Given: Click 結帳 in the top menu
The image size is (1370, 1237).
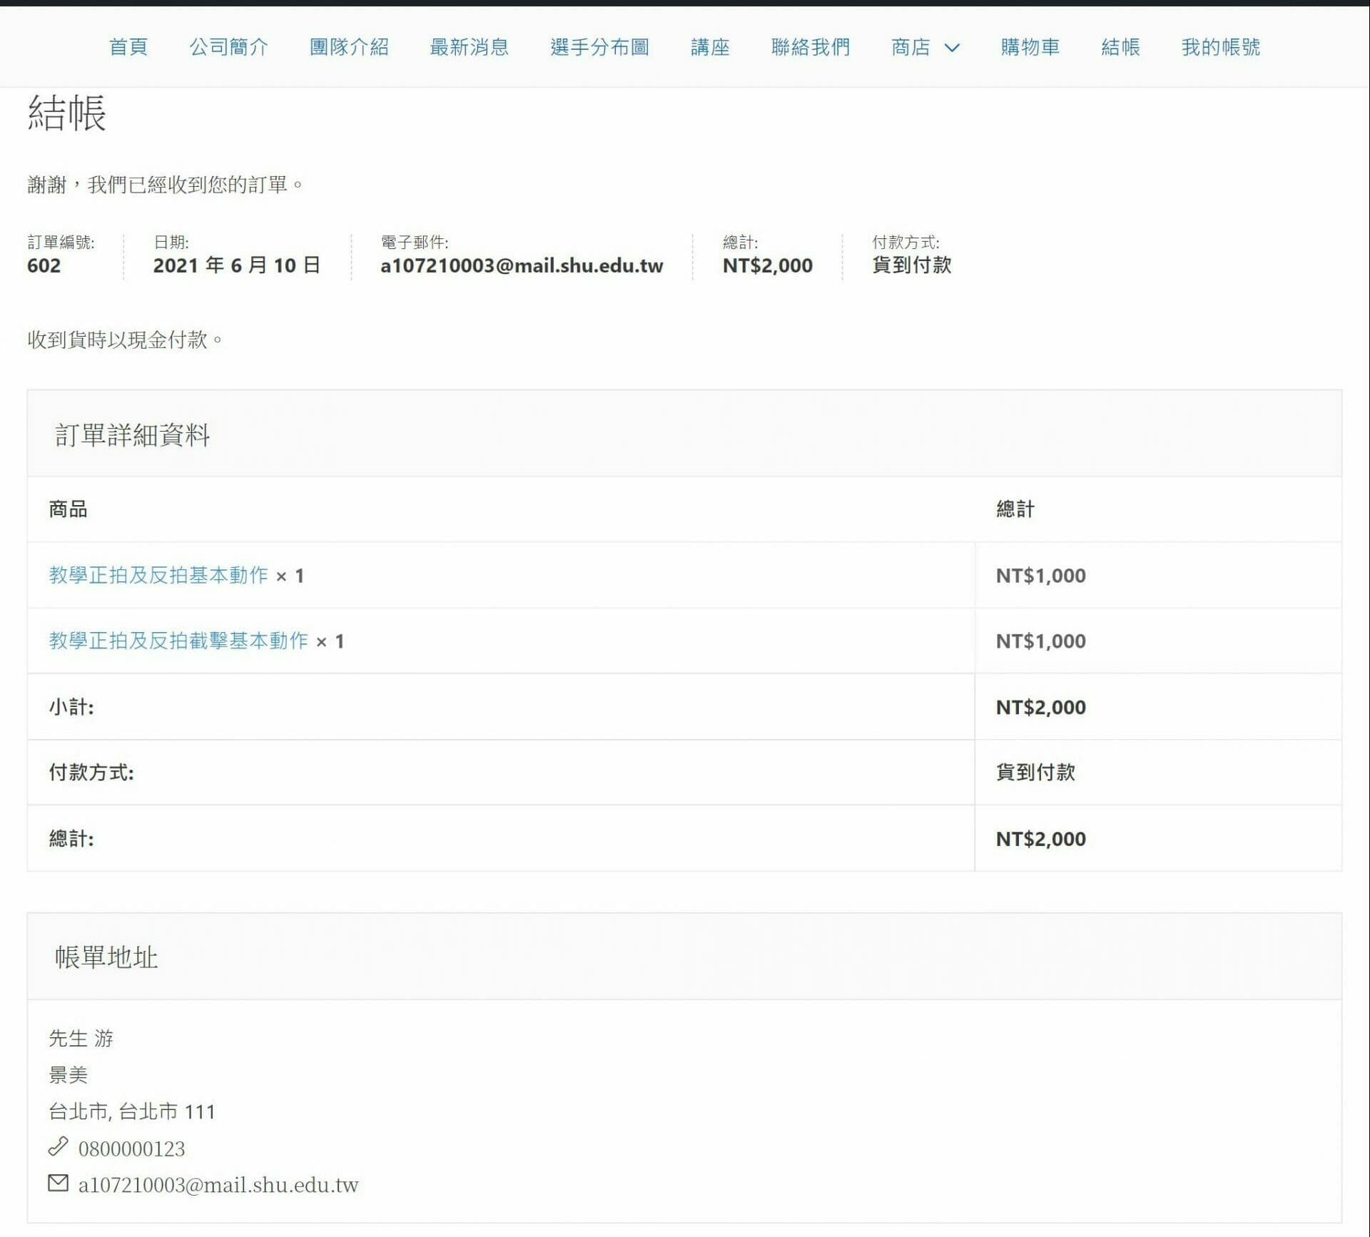Looking at the screenshot, I should 1120,47.
